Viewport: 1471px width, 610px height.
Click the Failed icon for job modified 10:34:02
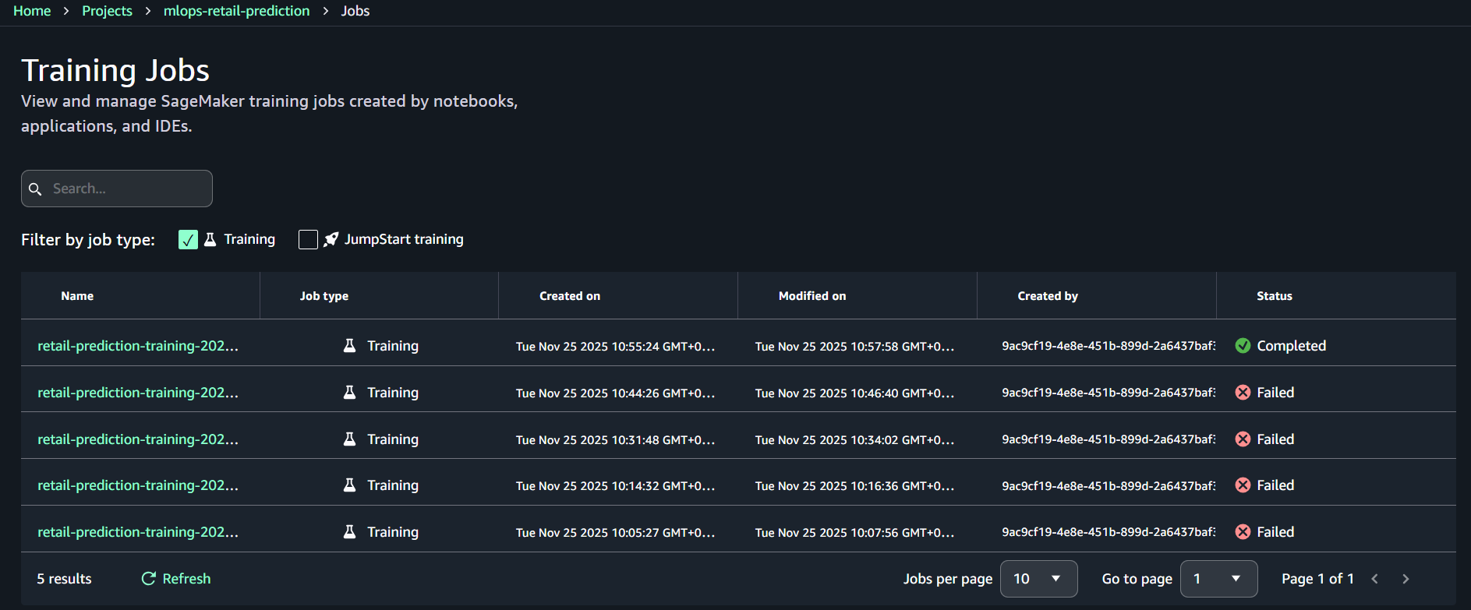1243,439
